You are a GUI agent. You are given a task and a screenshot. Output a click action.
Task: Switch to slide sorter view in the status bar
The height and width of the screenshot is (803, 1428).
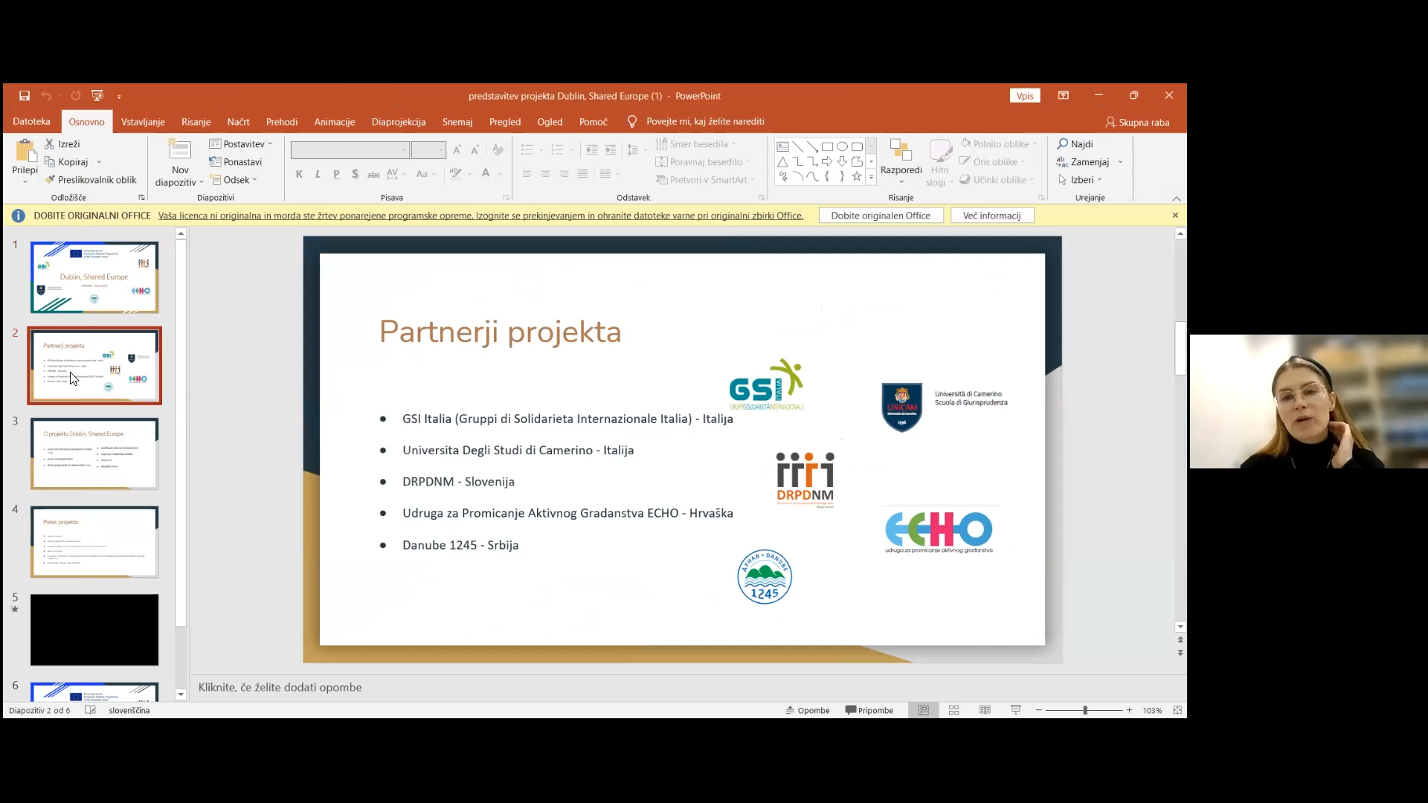point(954,710)
